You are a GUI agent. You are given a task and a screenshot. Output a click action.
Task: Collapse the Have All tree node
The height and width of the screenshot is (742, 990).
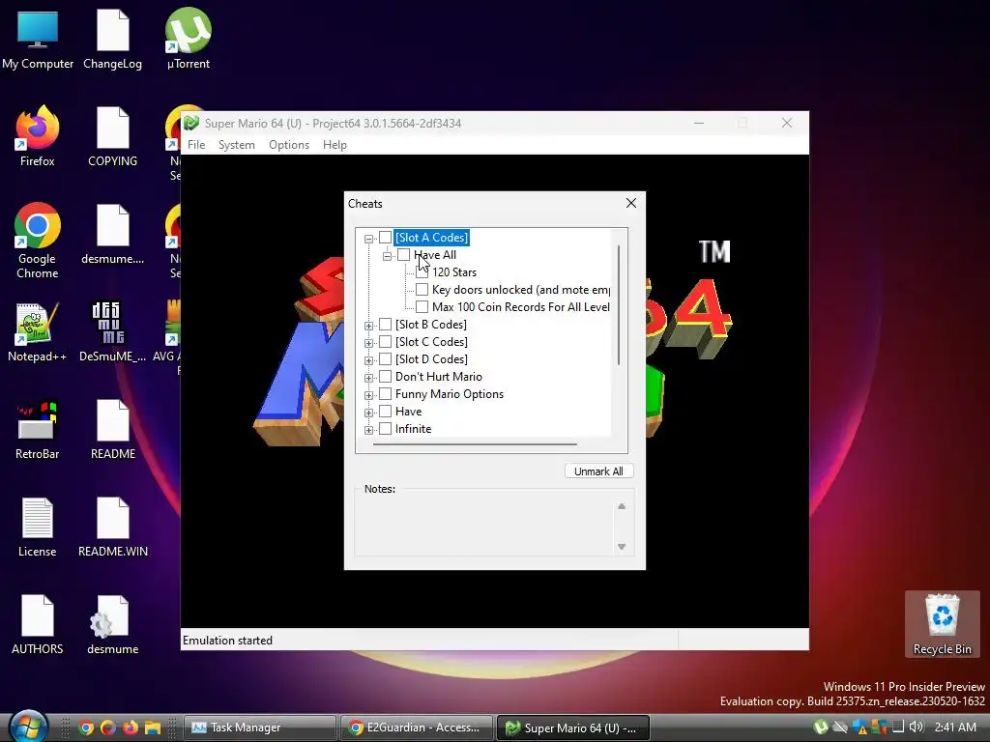[387, 255]
